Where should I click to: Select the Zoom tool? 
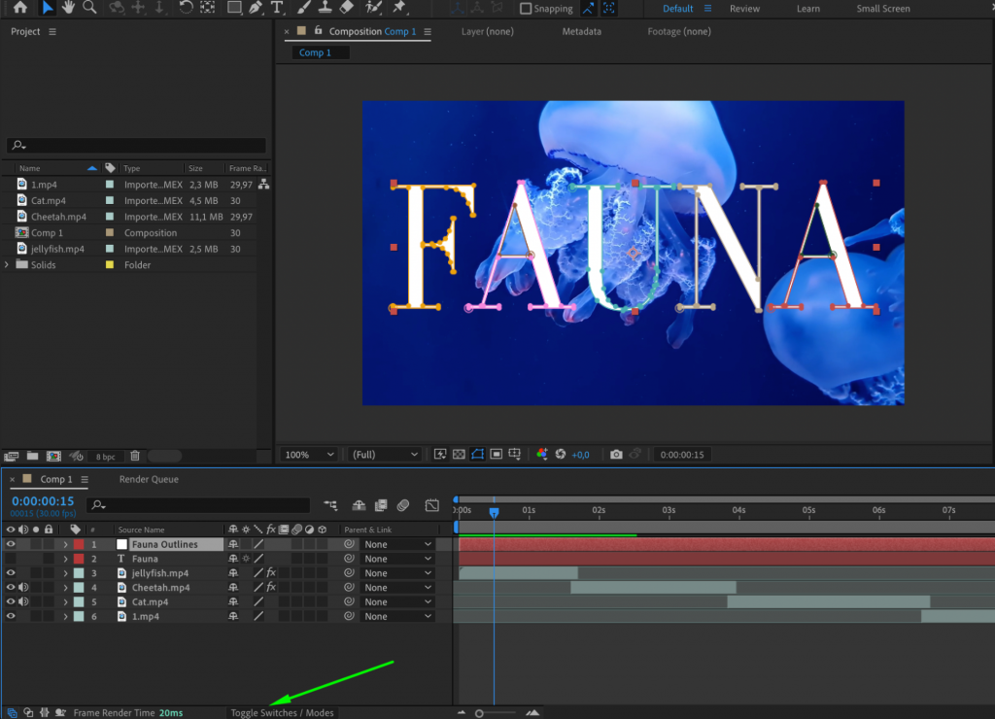pyautogui.click(x=89, y=9)
